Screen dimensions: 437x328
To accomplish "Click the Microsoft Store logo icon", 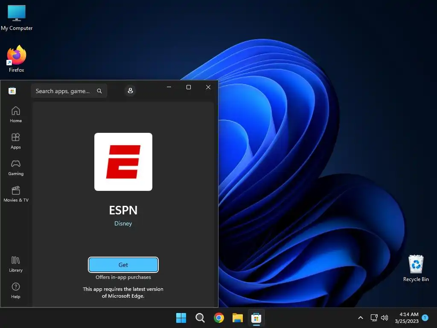I will (x=12, y=91).
